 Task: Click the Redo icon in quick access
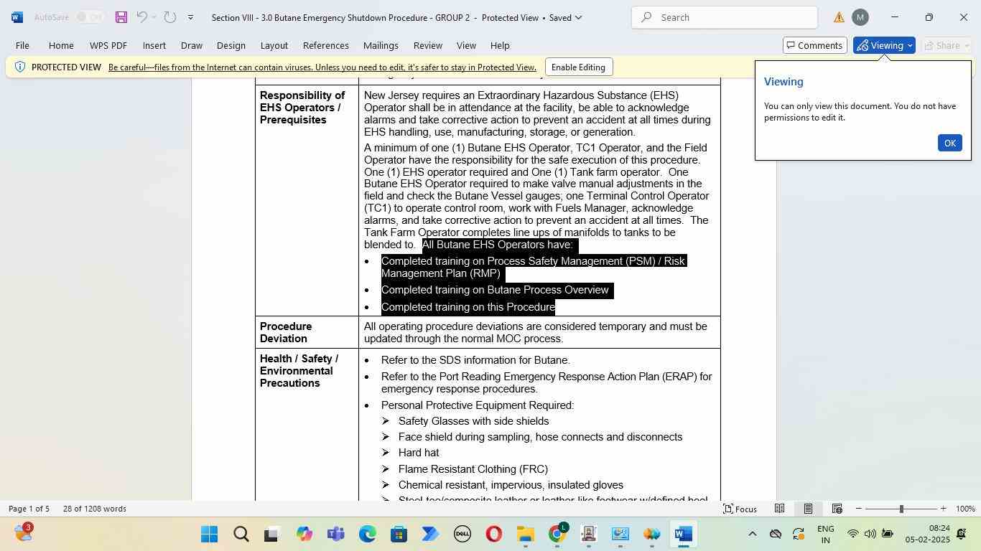[170, 17]
